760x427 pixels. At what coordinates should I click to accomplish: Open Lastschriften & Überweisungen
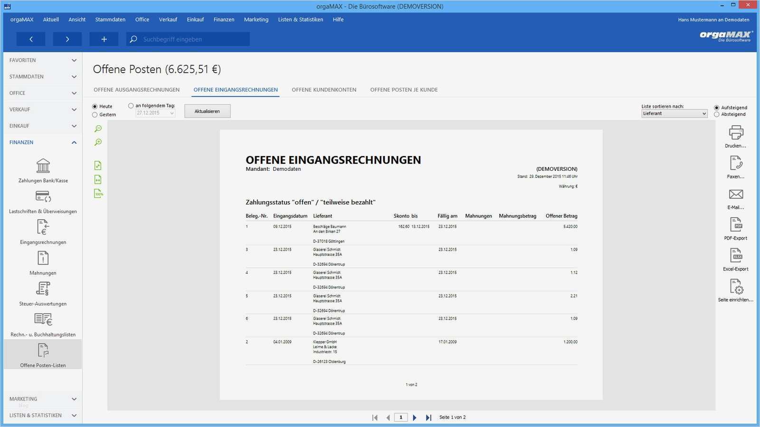[43, 197]
